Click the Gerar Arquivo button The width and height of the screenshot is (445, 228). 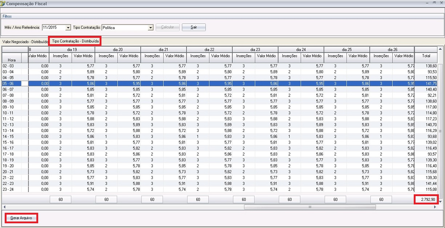tap(21, 218)
